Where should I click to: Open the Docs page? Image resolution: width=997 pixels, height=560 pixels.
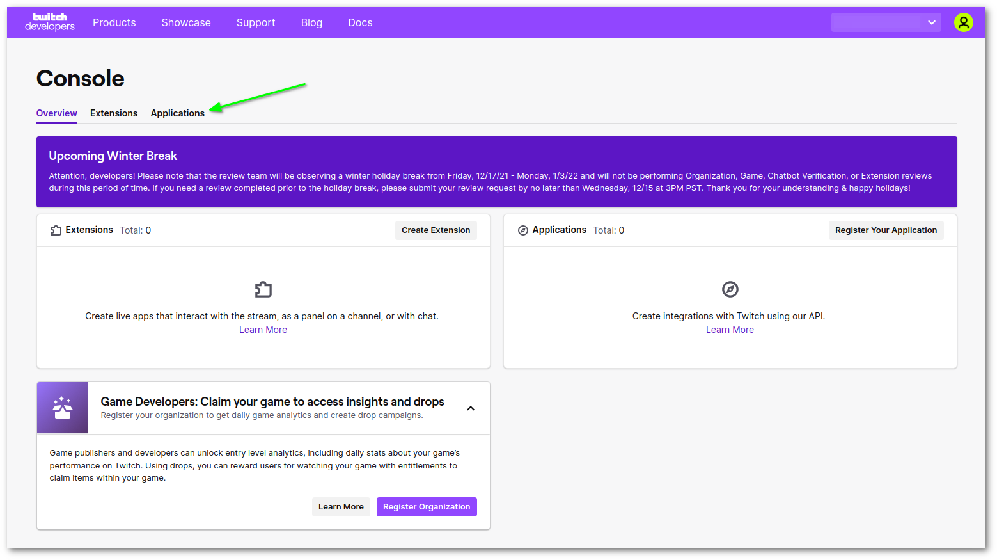(360, 22)
